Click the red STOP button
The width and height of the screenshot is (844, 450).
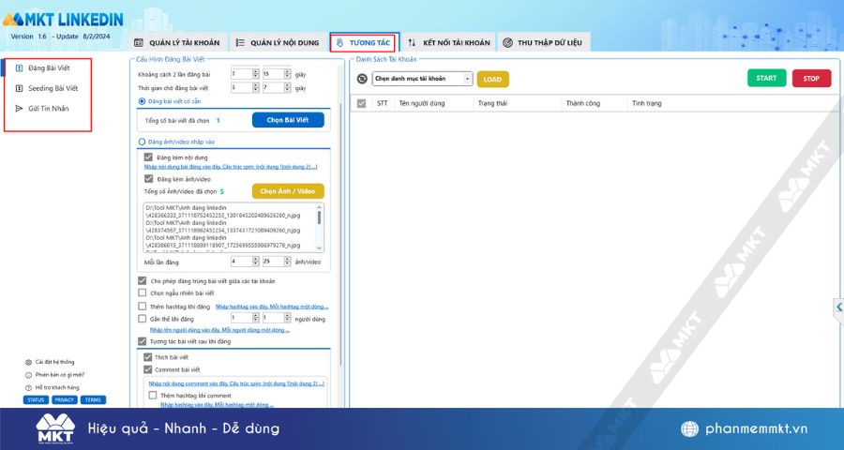click(x=812, y=78)
